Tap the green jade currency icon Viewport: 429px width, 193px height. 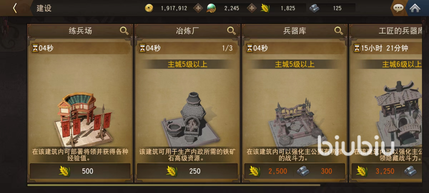pyautogui.click(x=211, y=8)
